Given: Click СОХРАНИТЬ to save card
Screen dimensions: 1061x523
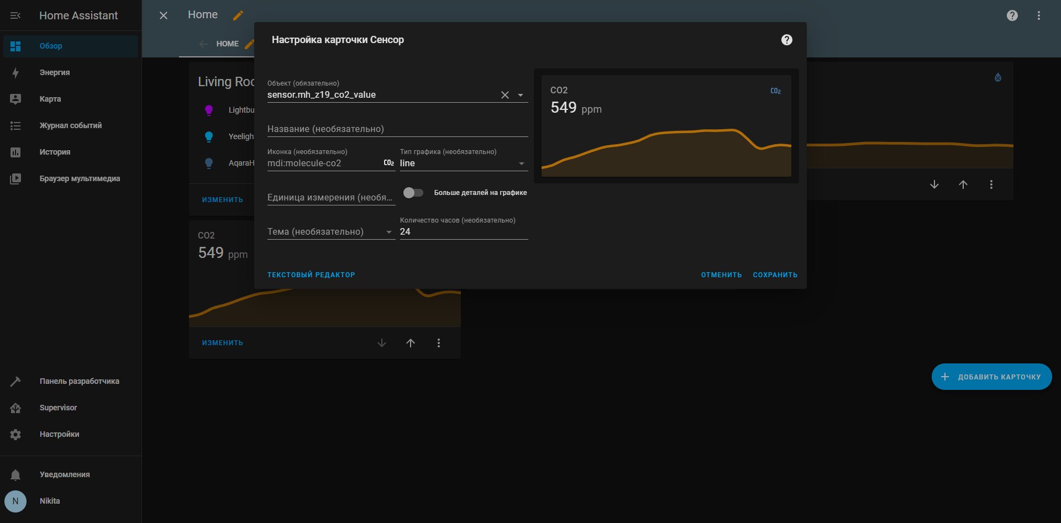Looking at the screenshot, I should pos(775,274).
